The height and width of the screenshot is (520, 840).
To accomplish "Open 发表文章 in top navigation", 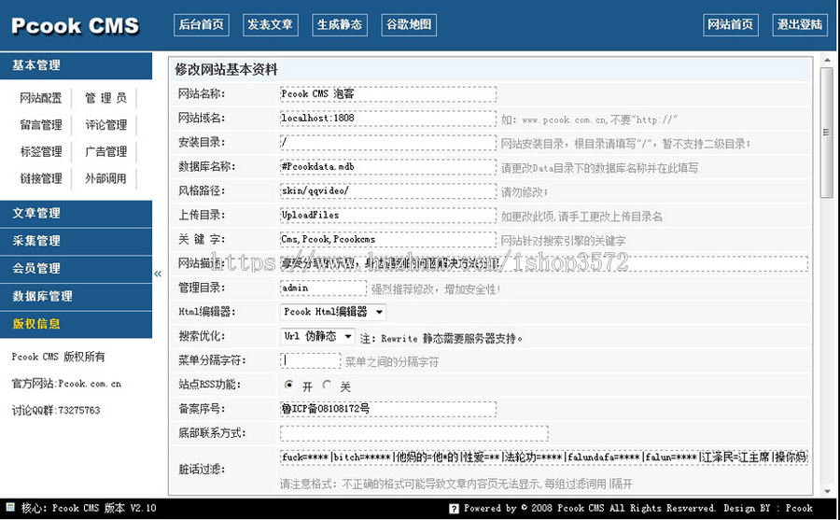I will pyautogui.click(x=271, y=24).
